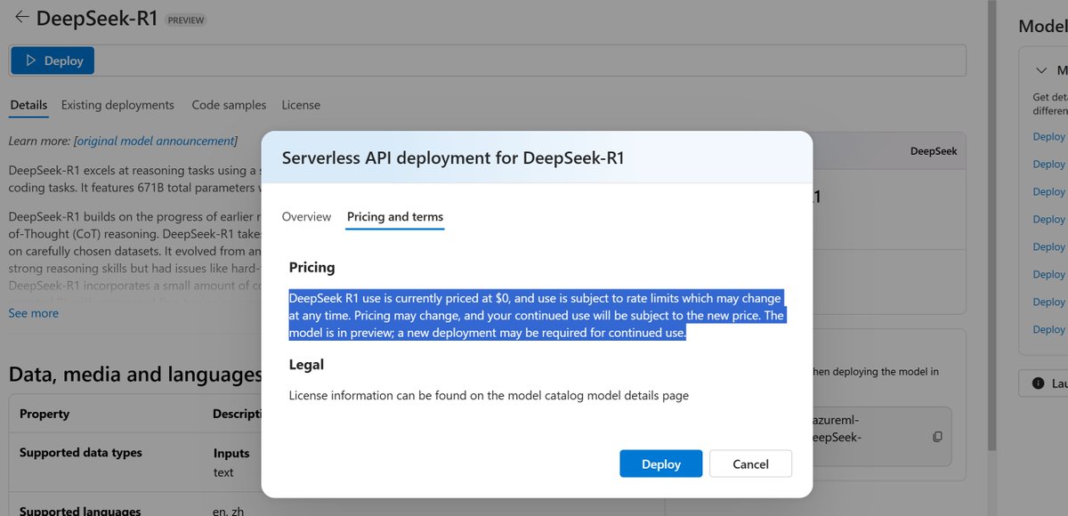
Task: Collapse the right panel chevron section
Action: point(1042,70)
